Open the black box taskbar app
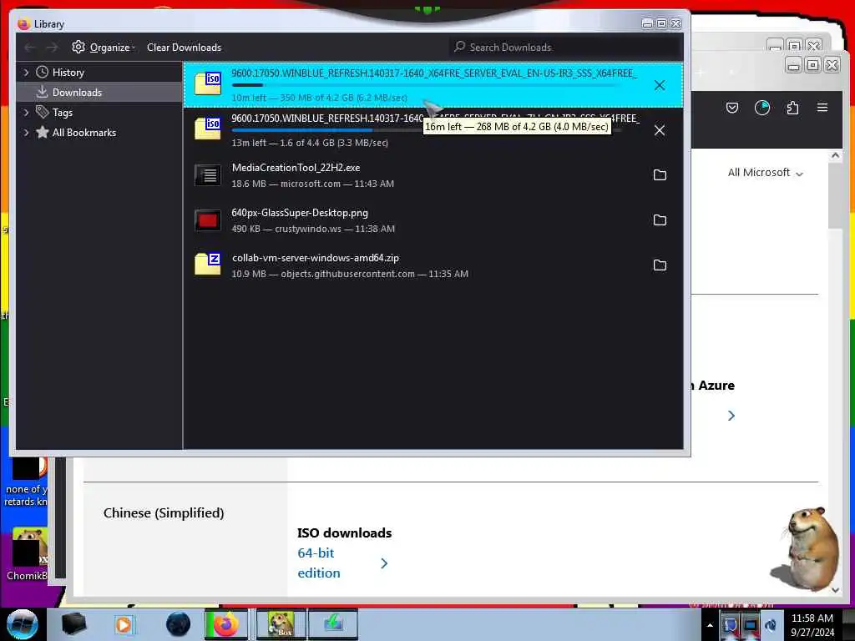855x641 pixels. [x=73, y=624]
